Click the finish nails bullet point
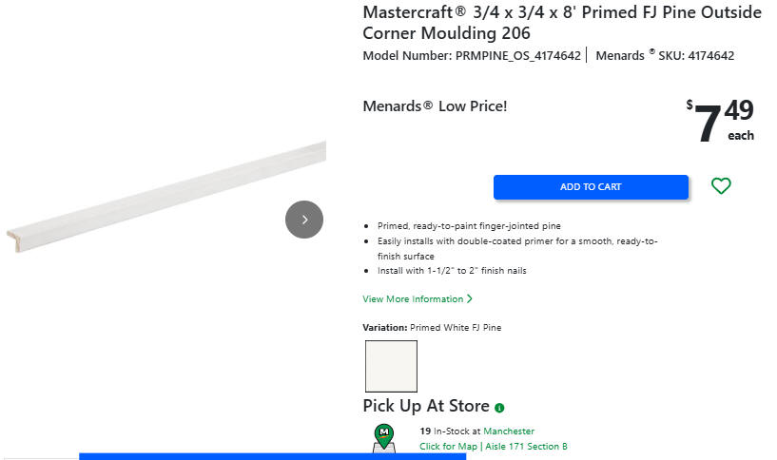This screenshot has height=460, width=777. (452, 271)
